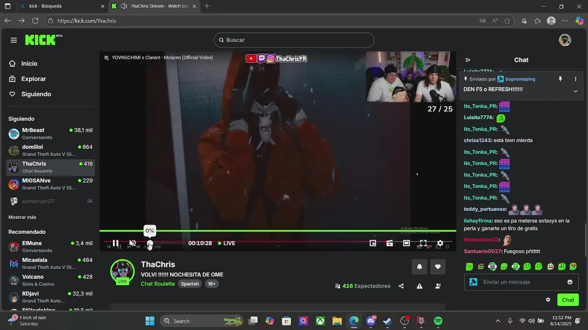Click the Spanish language tag
588x330 pixels.
(190, 284)
